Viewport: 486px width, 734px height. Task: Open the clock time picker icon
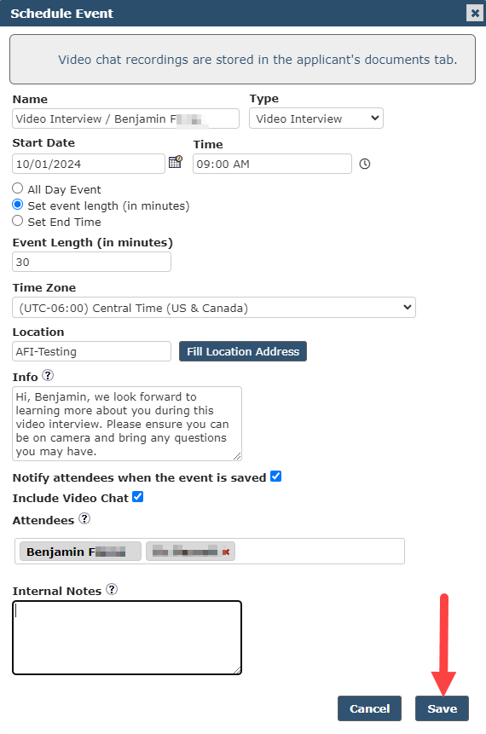pyautogui.click(x=365, y=164)
